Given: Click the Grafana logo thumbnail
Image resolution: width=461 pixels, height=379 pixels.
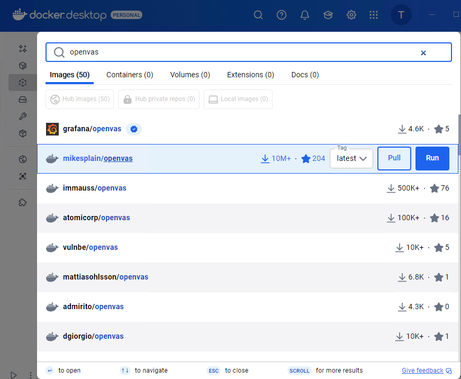Looking at the screenshot, I should 52,129.
